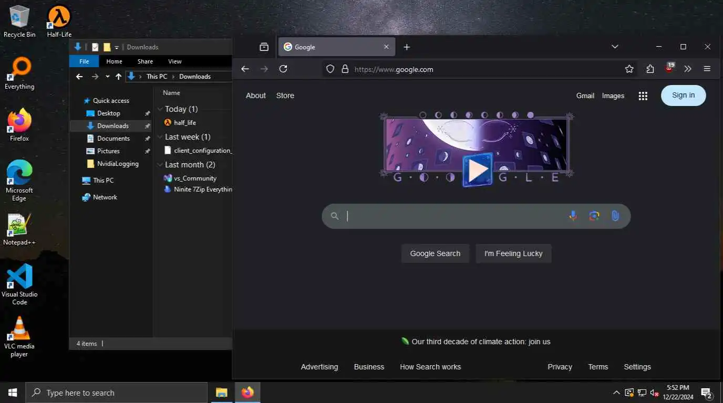Screen dimensions: 723x403
Task: Search by image with Google Lens icon
Action: (594, 216)
